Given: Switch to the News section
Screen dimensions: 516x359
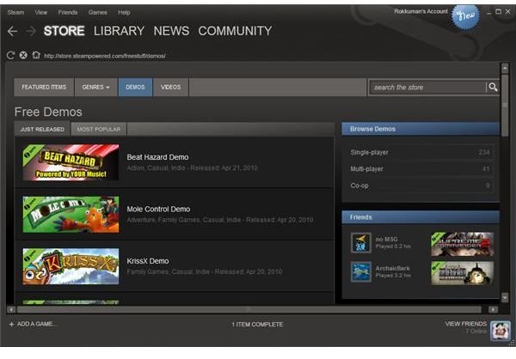Looking at the screenshot, I should tap(171, 31).
